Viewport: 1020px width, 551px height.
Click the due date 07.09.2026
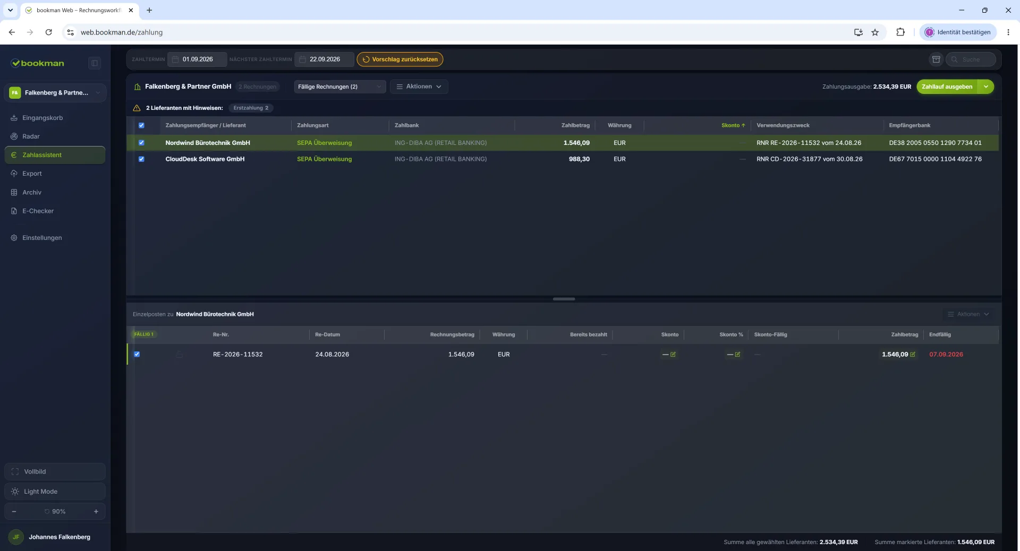(946, 355)
